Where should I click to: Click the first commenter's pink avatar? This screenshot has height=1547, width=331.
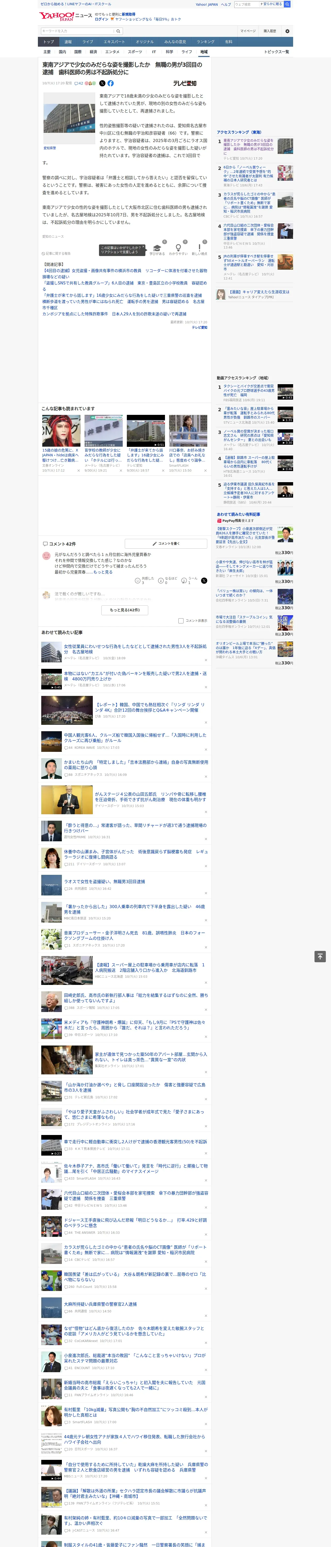(46, 556)
